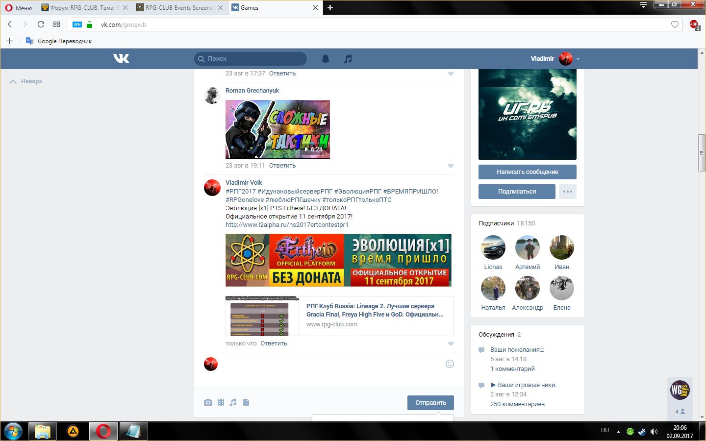This screenshot has width=706, height=441.
Task: Open the emoji smiley picker
Action: pos(450,364)
